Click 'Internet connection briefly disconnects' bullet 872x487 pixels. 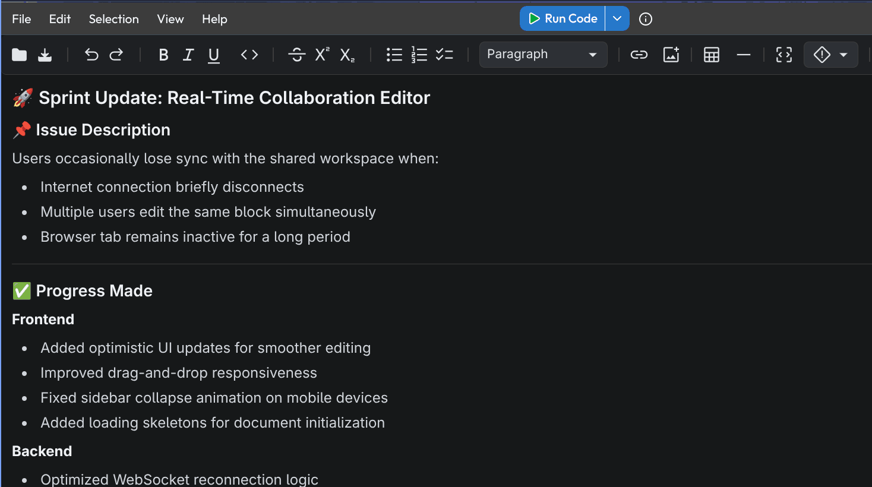(172, 187)
